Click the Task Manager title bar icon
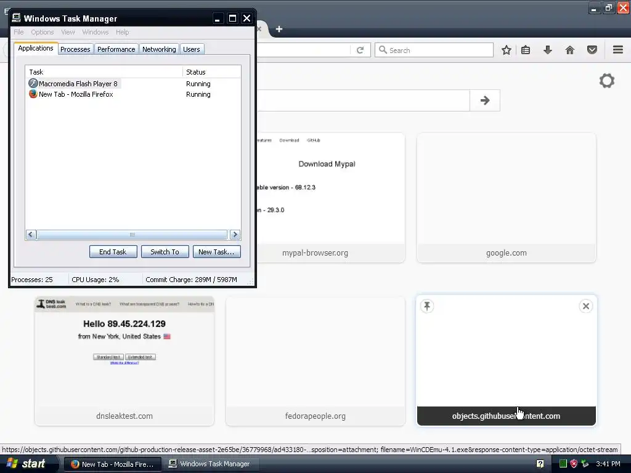The width and height of the screenshot is (631, 473). coord(16,18)
